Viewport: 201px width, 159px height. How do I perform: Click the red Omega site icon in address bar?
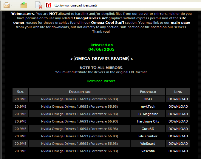[49, 5]
